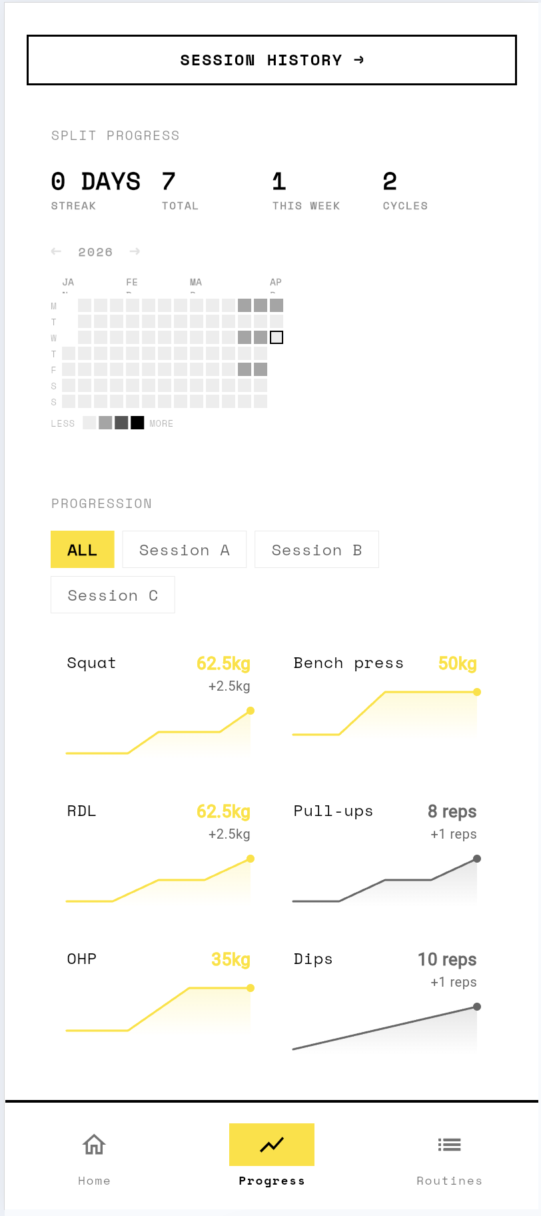Click the lightest square in the LESS legend
This screenshot has height=1216, width=541.
click(89, 423)
